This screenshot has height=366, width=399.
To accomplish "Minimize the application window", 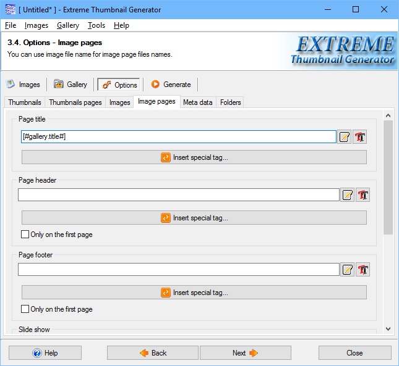I will [328, 10].
